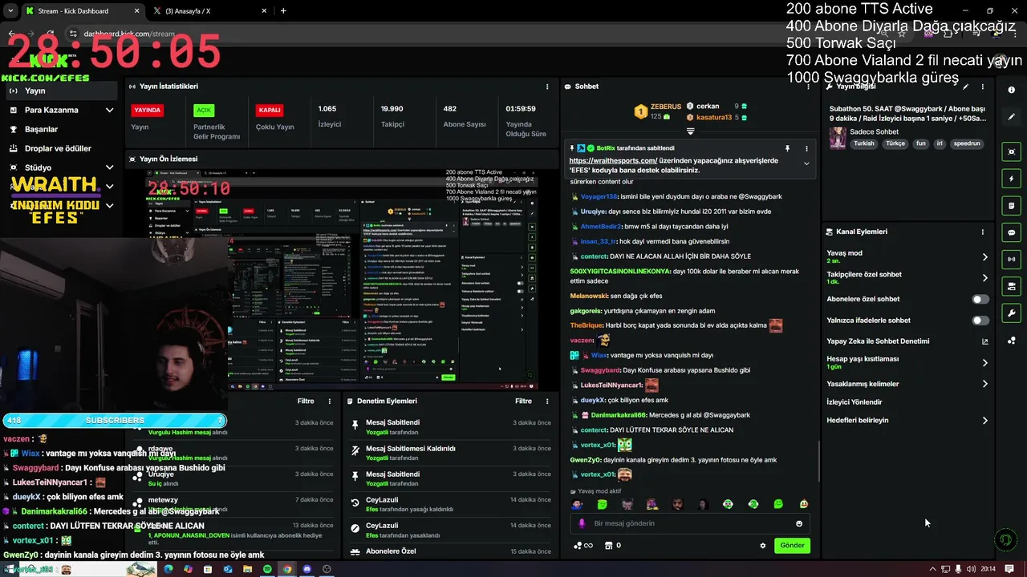Open the pinned message three-dot options
Image resolution: width=1027 pixels, height=577 pixels.
pos(807,148)
